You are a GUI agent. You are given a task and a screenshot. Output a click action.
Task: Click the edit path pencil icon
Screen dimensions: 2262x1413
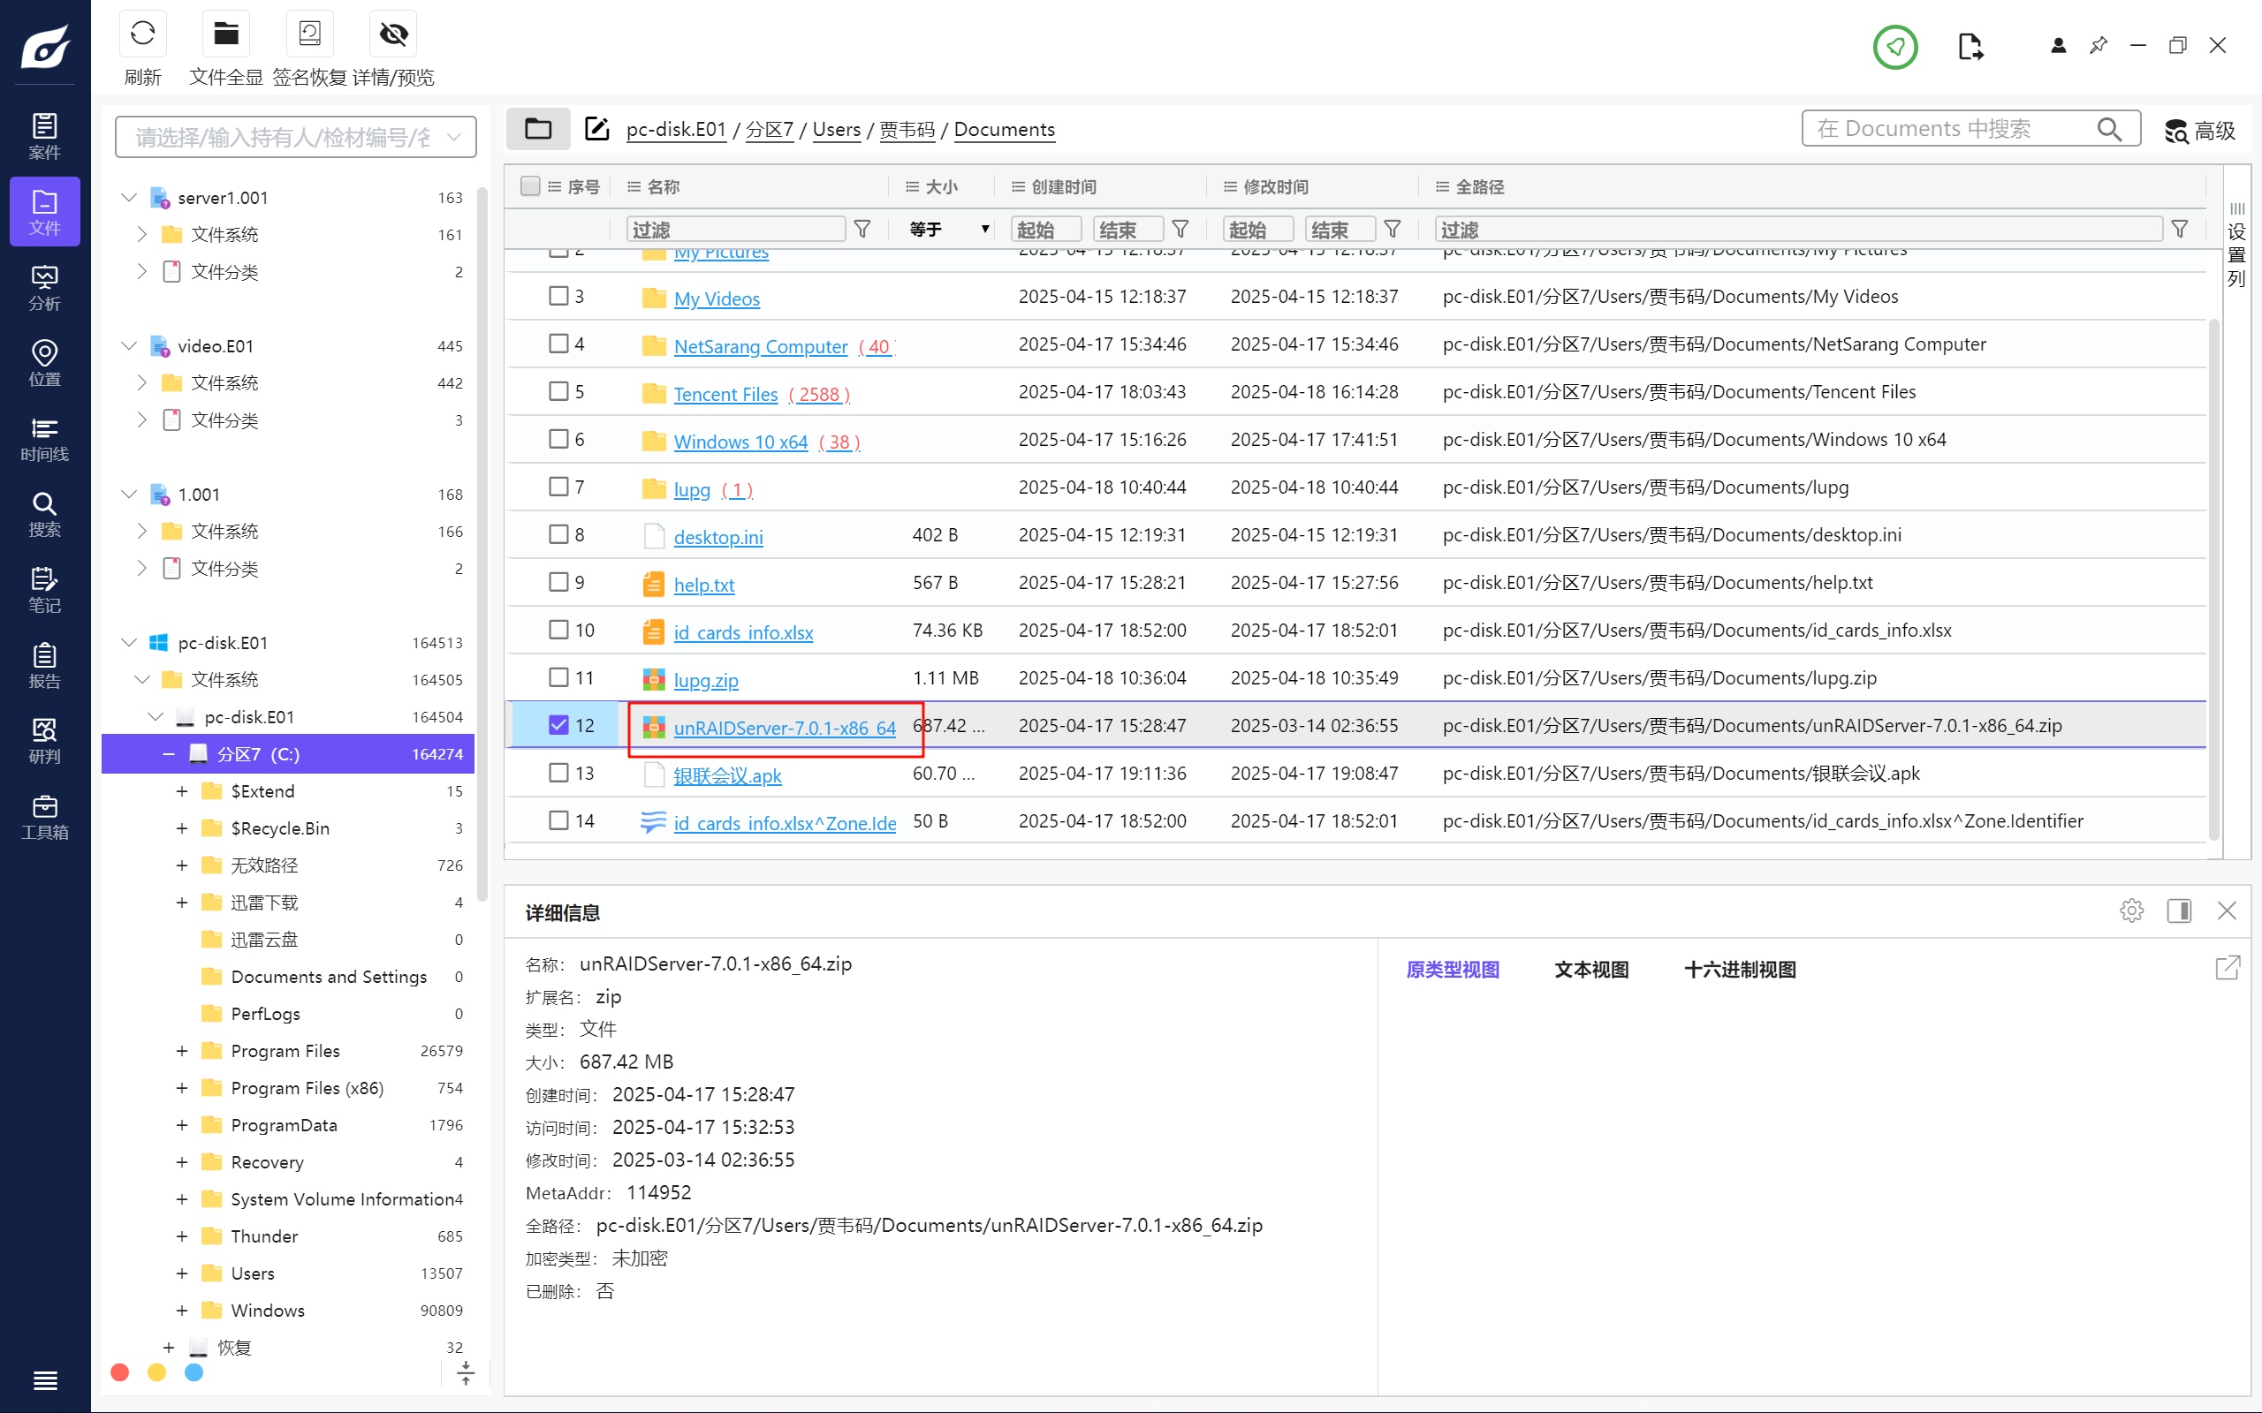click(596, 129)
